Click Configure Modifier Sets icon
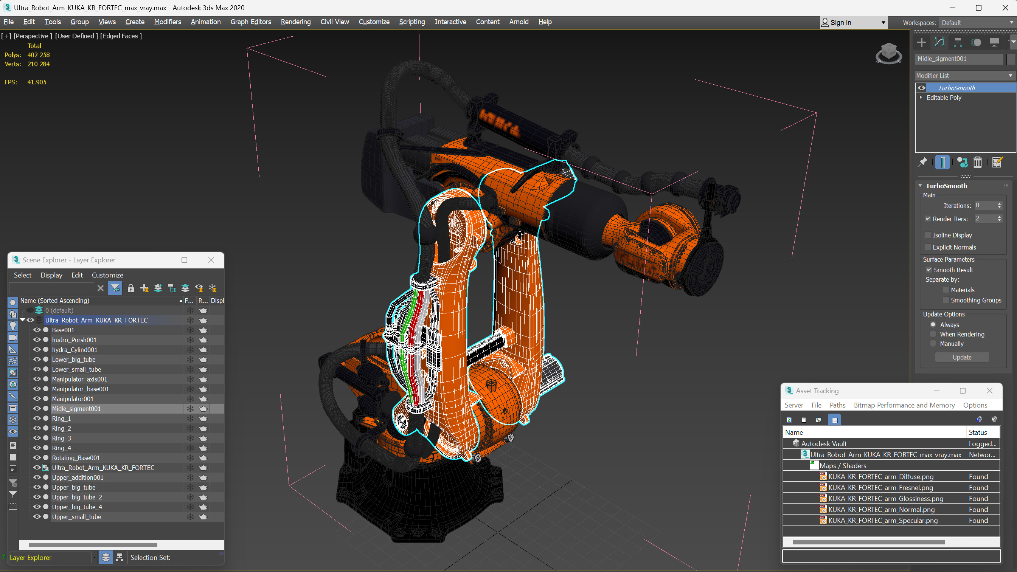Image resolution: width=1017 pixels, height=572 pixels. pyautogui.click(x=997, y=162)
